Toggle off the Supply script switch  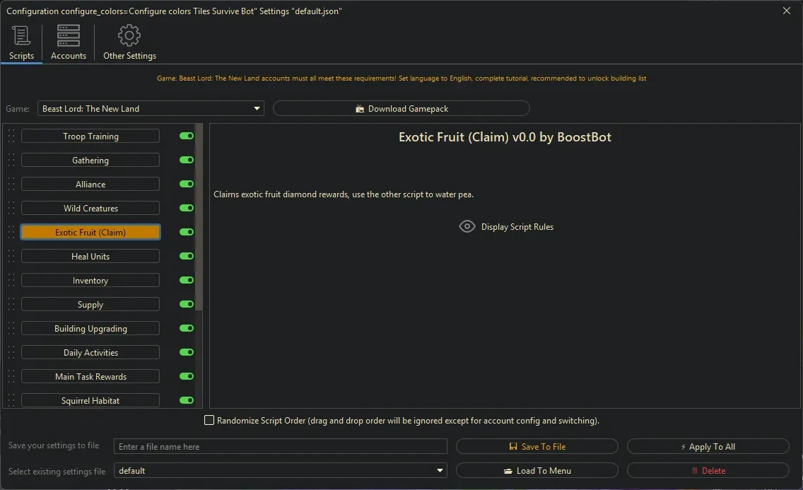(186, 304)
